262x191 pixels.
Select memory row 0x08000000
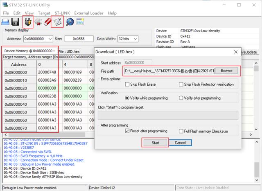pyautogui.click(x=20, y=72)
